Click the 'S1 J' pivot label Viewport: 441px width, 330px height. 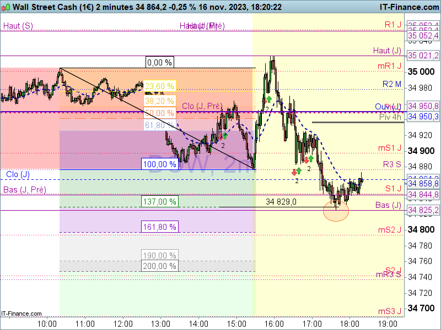click(393, 189)
